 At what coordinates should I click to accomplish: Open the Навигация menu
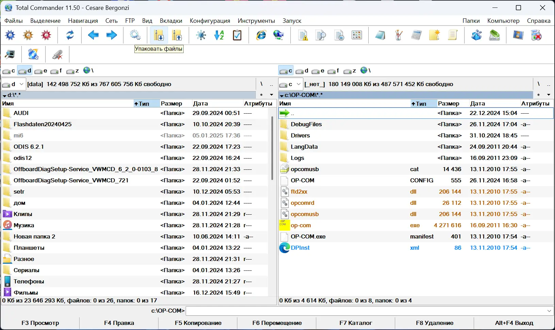click(x=83, y=21)
